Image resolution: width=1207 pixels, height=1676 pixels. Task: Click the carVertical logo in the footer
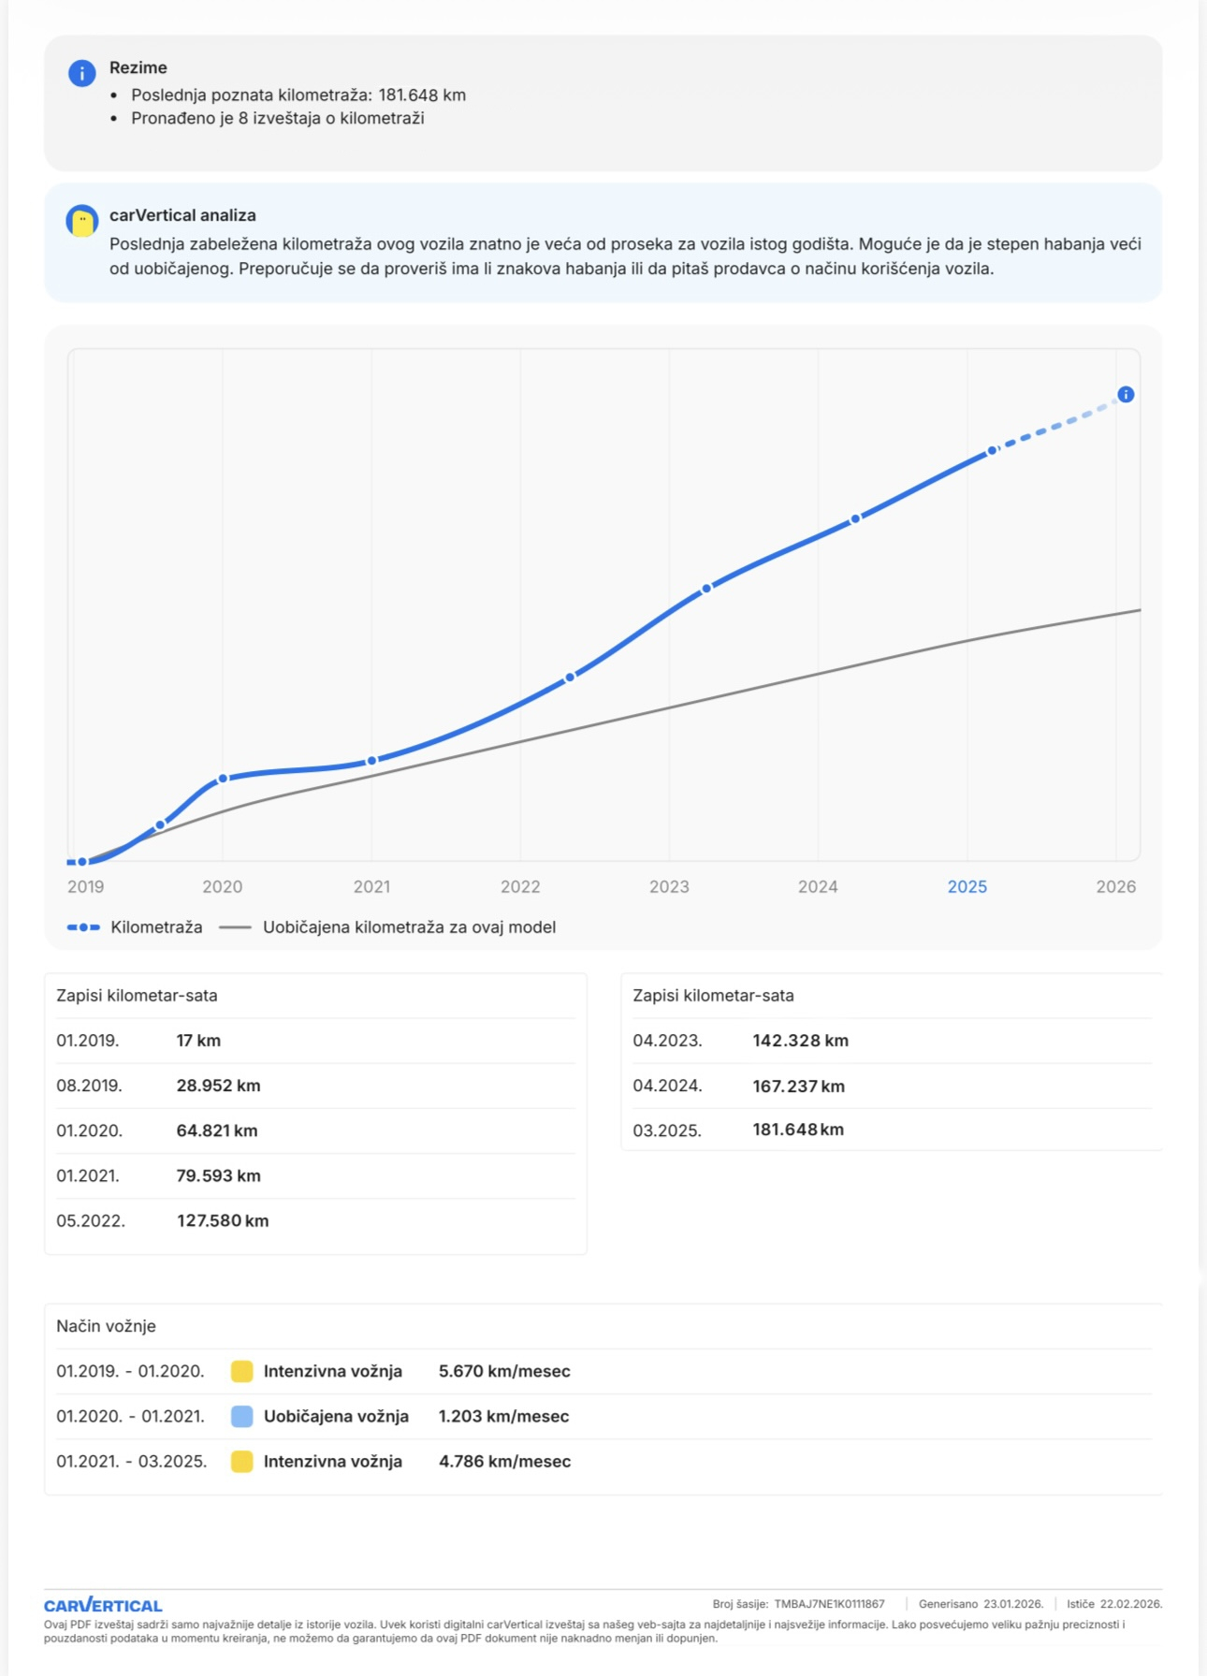(103, 1606)
